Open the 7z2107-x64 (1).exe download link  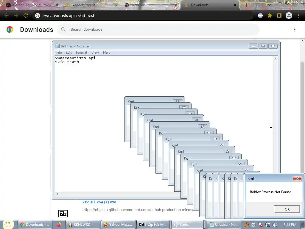(x=99, y=202)
